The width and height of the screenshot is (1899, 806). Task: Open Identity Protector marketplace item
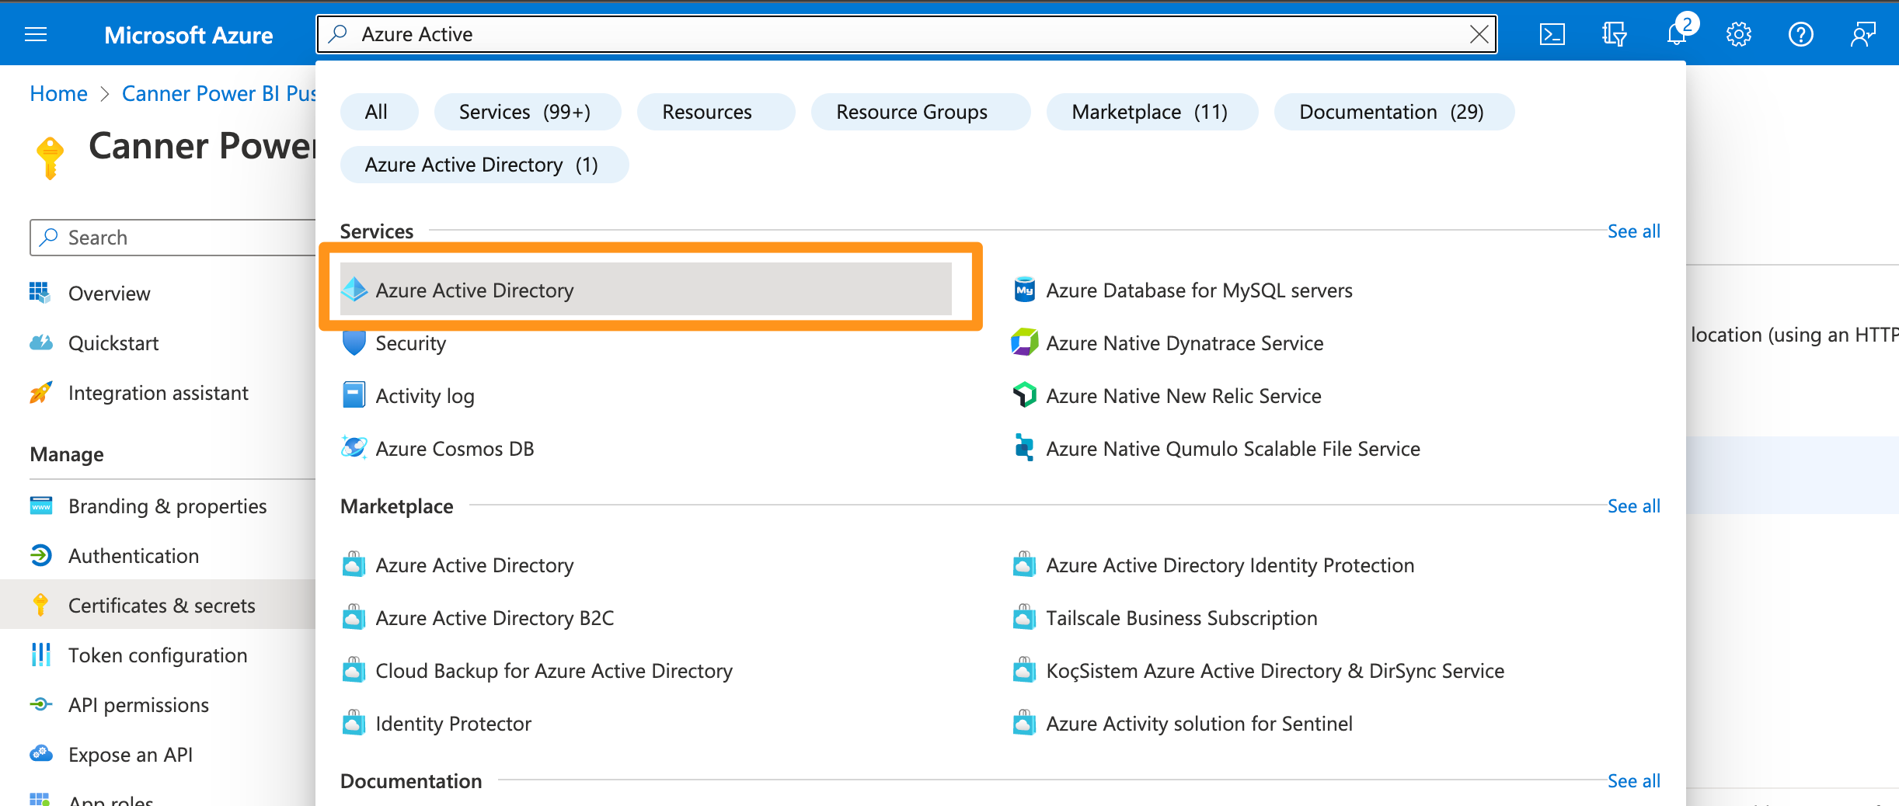(454, 723)
